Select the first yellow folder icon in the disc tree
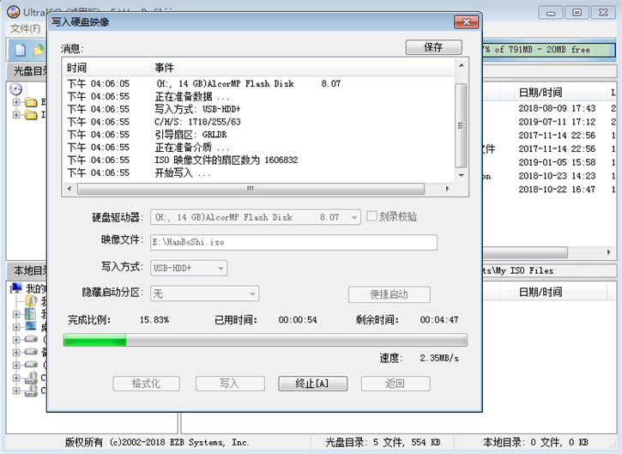The image size is (622, 454). (31, 102)
